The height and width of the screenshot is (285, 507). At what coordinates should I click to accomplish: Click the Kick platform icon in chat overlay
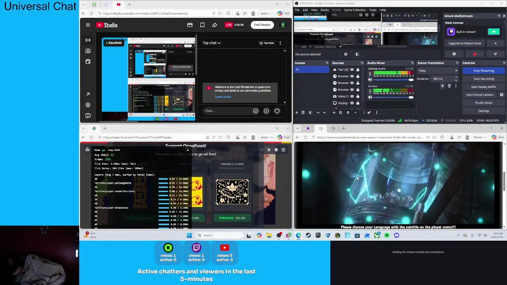point(168,248)
